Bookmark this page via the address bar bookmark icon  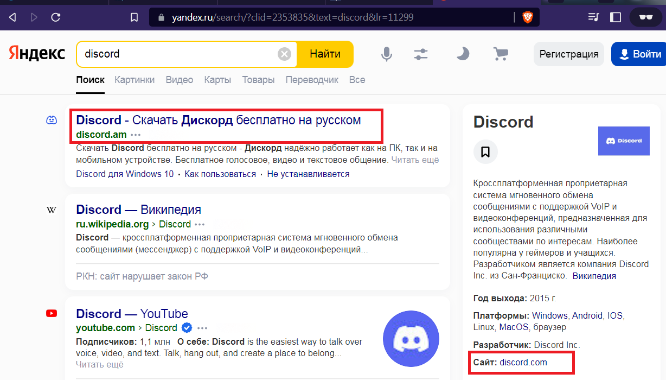(x=134, y=17)
